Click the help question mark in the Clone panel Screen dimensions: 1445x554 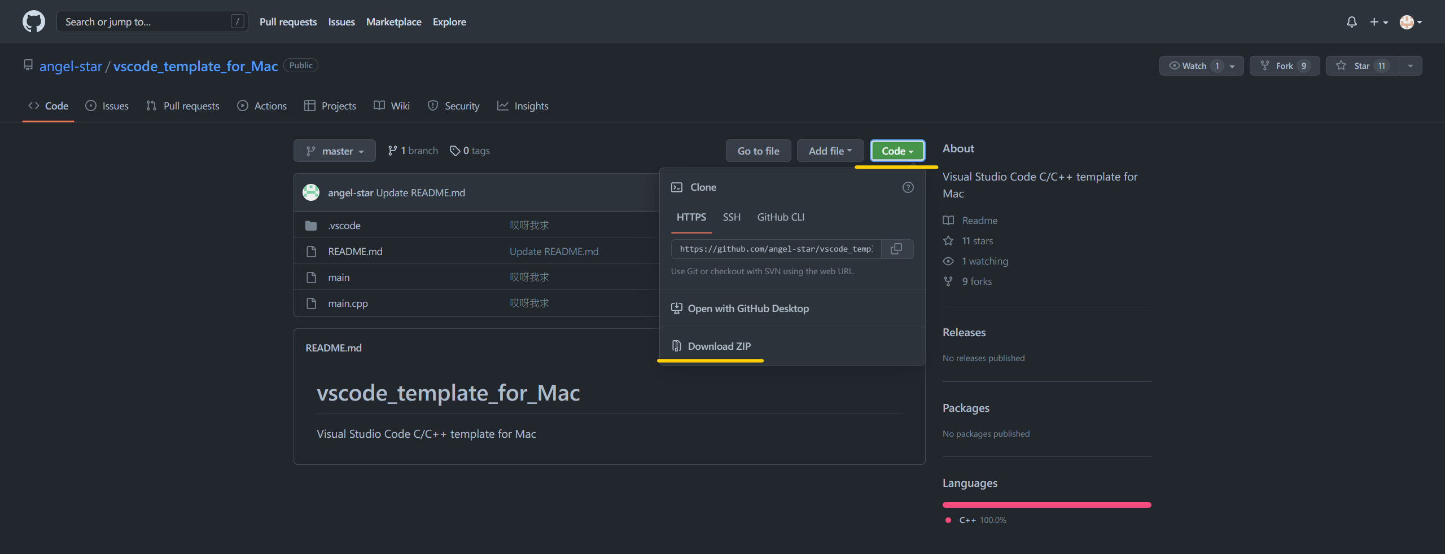(907, 187)
